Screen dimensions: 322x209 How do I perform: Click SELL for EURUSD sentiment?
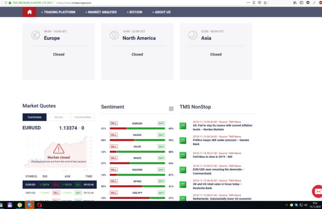(114, 123)
